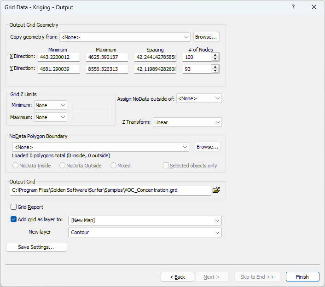Increase Y Direction number of nodes
This screenshot has height=287, width=325.
(x=215, y=67)
